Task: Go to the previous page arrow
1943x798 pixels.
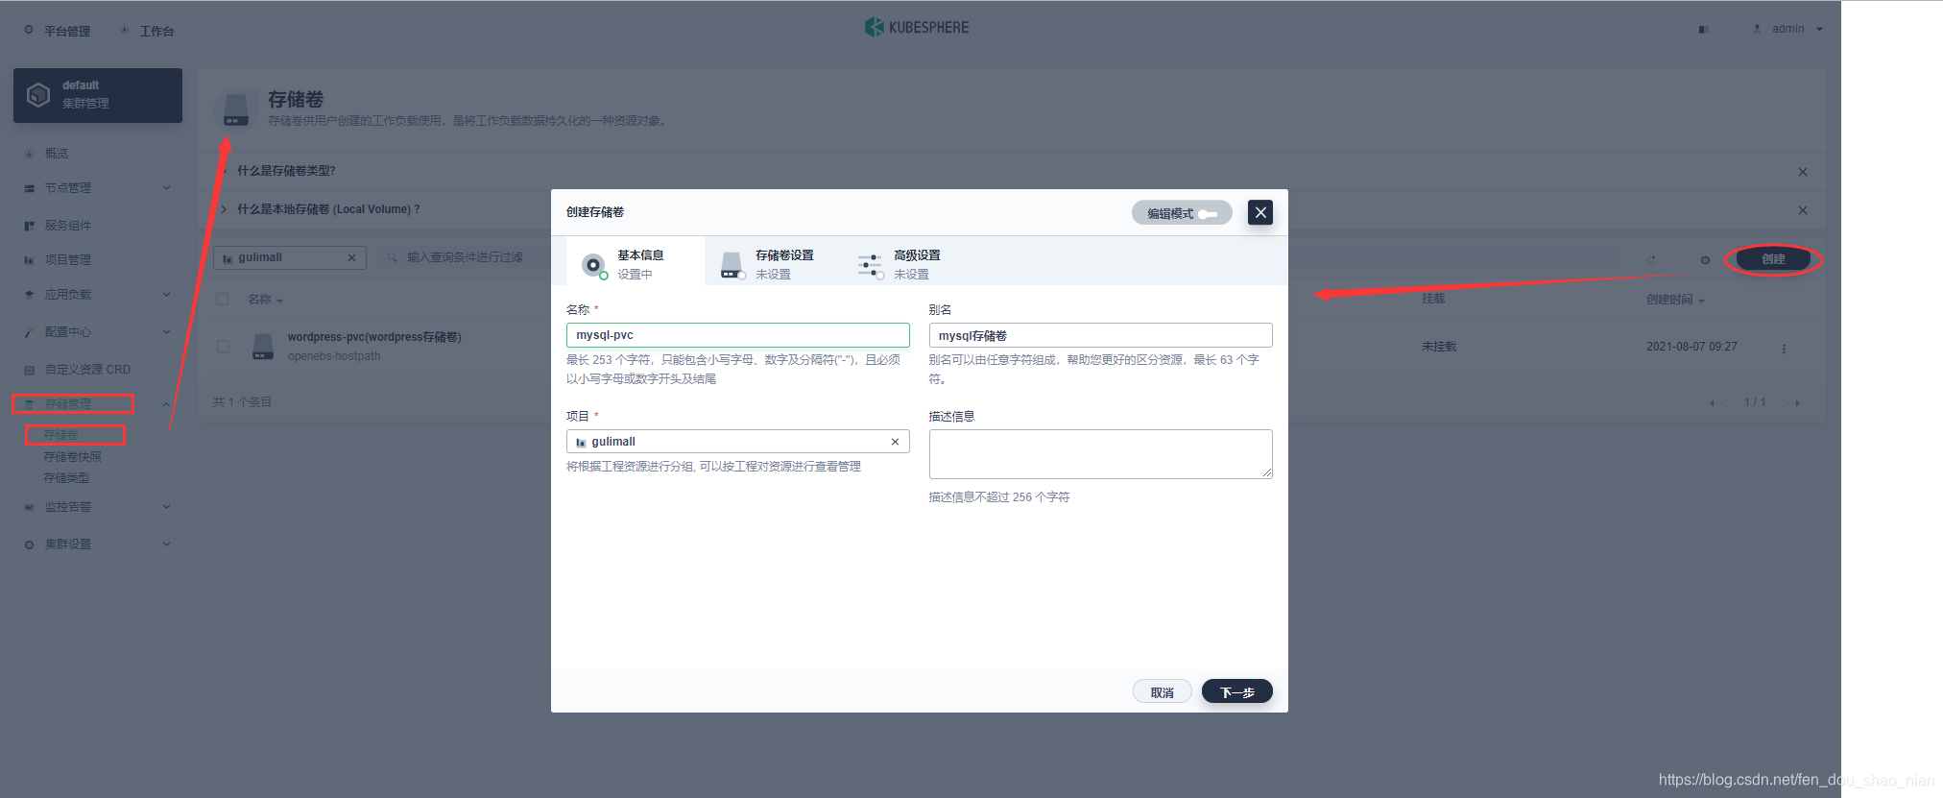Action: 1715,403
